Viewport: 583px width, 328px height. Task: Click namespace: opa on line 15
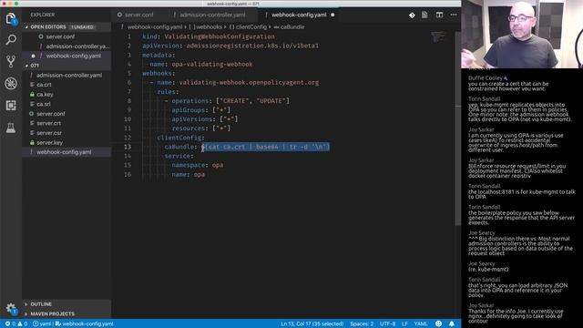click(198, 165)
